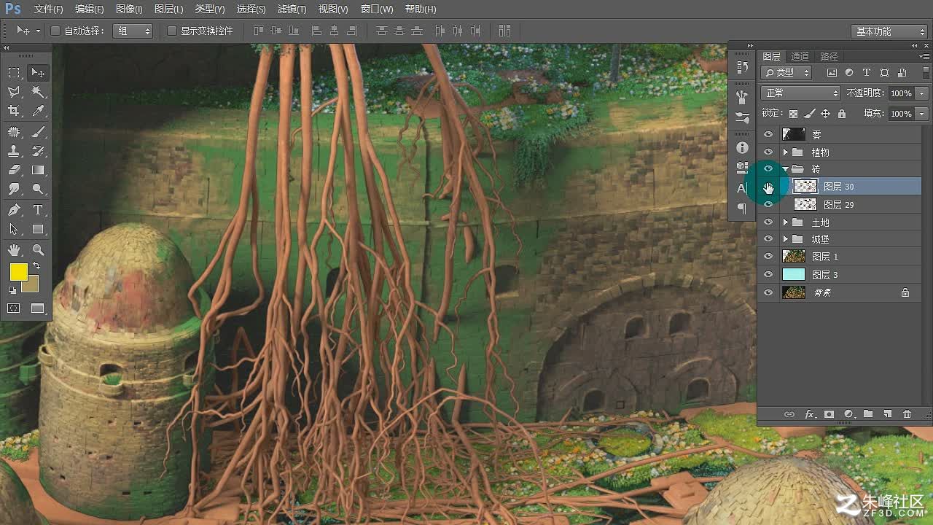Enable Show Transform Controls checkbox
The image size is (933, 525).
172,31
